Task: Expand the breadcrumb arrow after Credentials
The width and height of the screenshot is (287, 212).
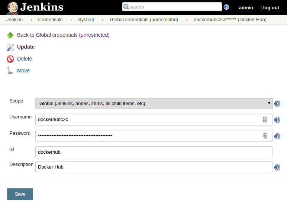Action: tap(71, 20)
